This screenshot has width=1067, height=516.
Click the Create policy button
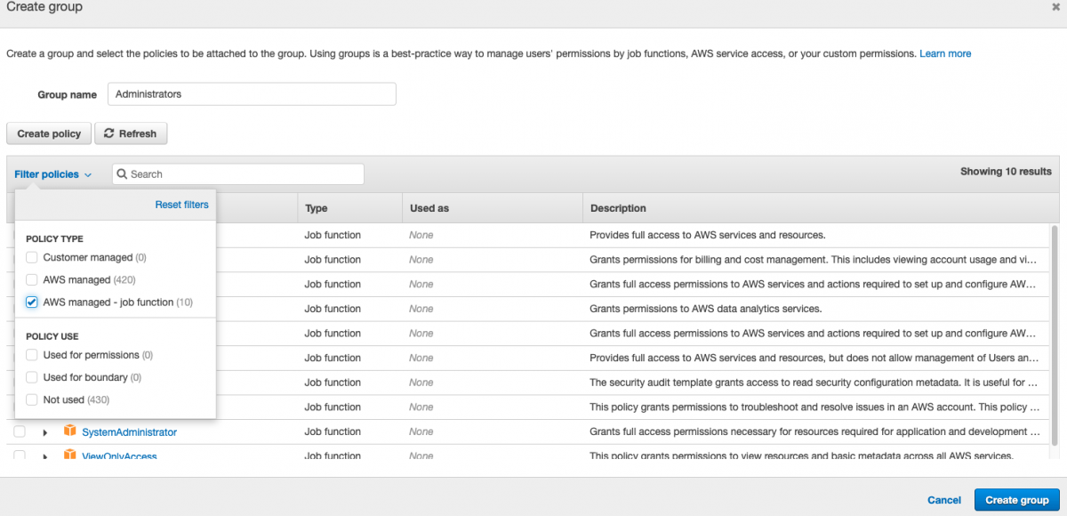click(x=48, y=133)
